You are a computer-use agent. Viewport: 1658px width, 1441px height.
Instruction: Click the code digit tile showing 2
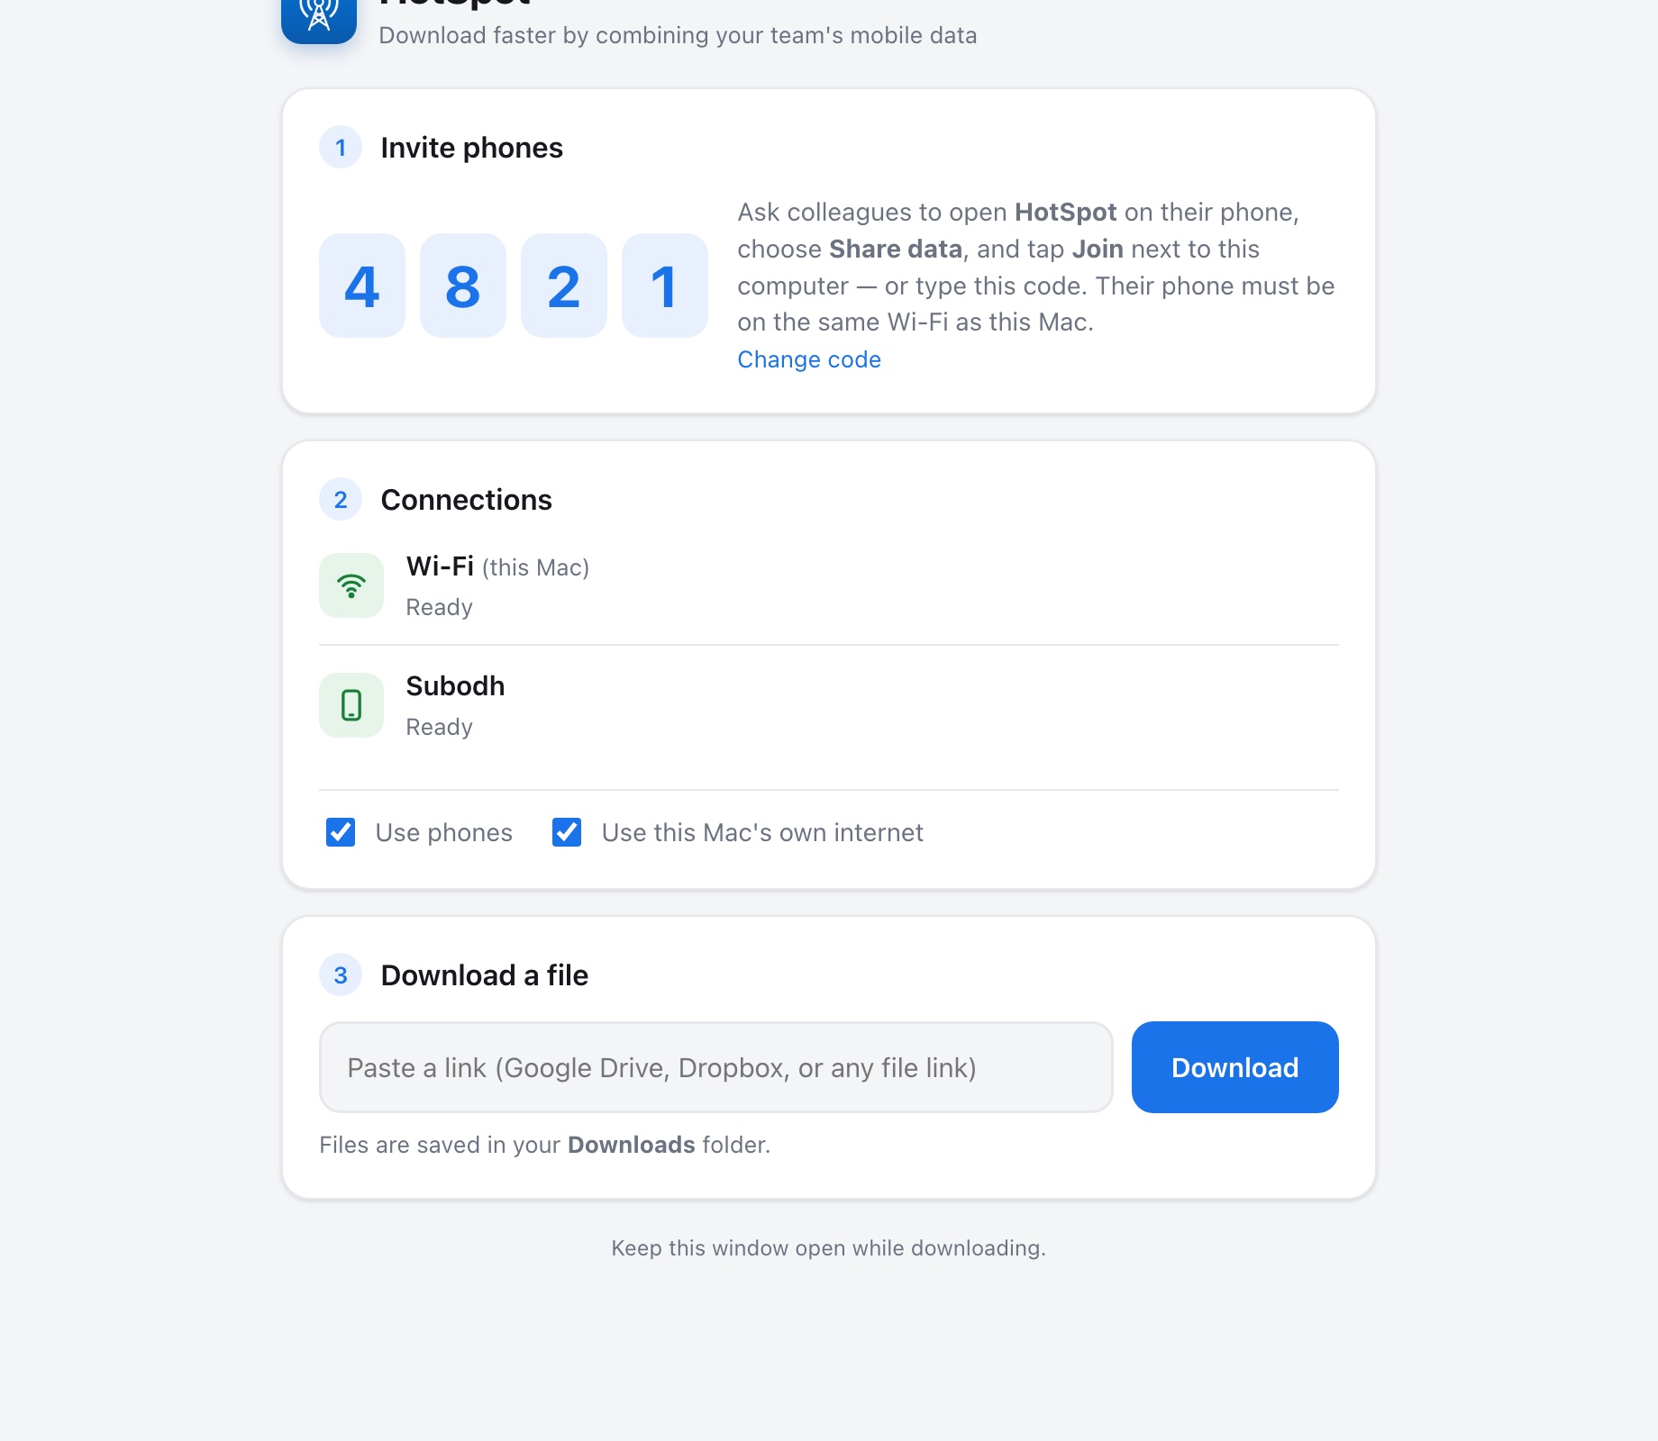coord(564,285)
